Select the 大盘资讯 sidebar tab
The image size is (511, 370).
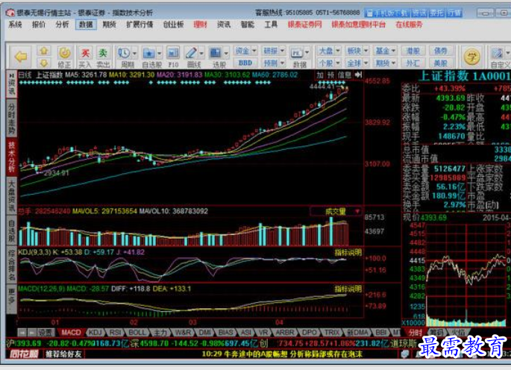click(x=11, y=195)
